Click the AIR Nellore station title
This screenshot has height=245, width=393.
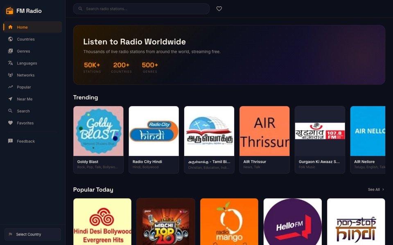point(364,162)
